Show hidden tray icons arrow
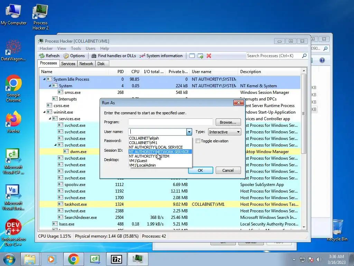This screenshot has height=266, width=354. (x=294, y=260)
